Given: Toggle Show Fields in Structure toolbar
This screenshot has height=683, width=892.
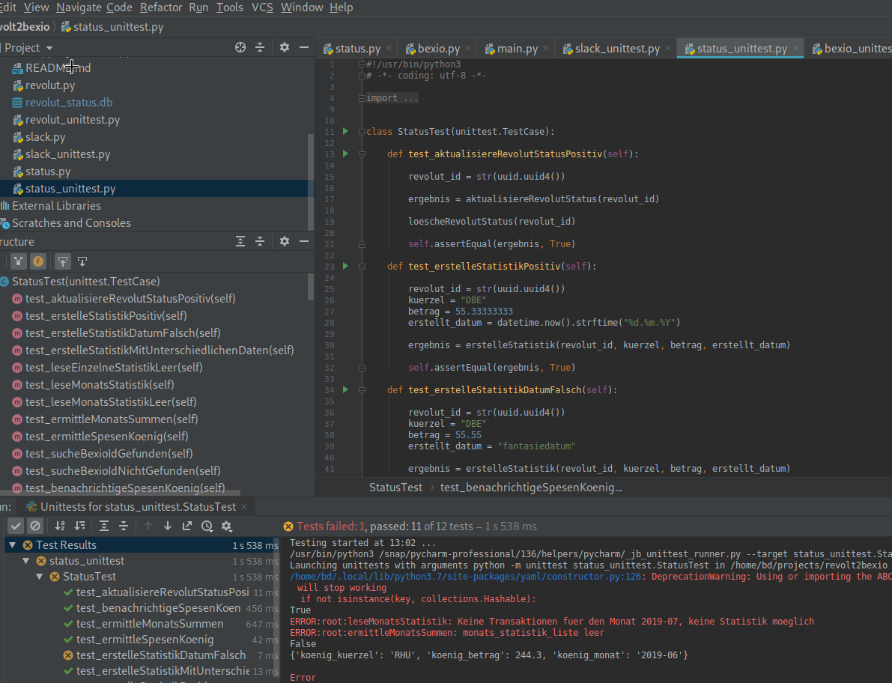Looking at the screenshot, I should pyautogui.click(x=38, y=261).
